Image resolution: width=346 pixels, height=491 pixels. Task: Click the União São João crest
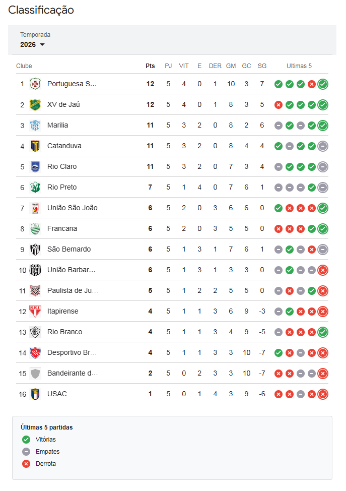(x=35, y=208)
